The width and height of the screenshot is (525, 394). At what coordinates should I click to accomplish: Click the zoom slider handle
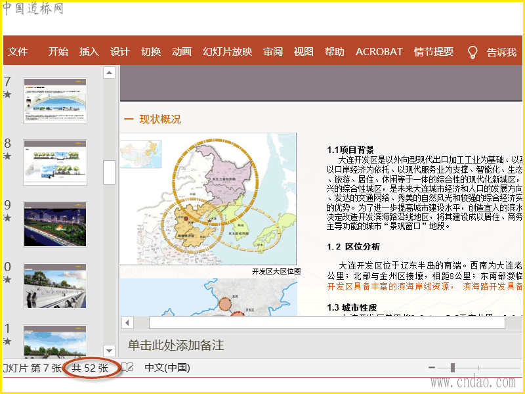[452, 368]
